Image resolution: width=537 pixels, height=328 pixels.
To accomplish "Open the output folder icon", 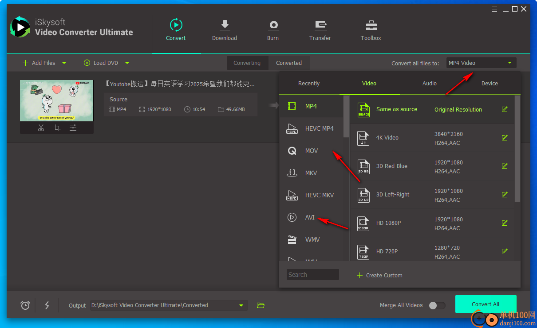I will click(261, 305).
